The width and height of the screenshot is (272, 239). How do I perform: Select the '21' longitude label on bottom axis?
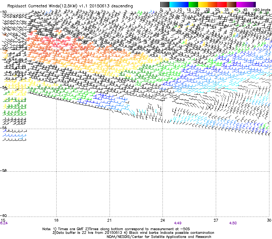click(x=109, y=220)
